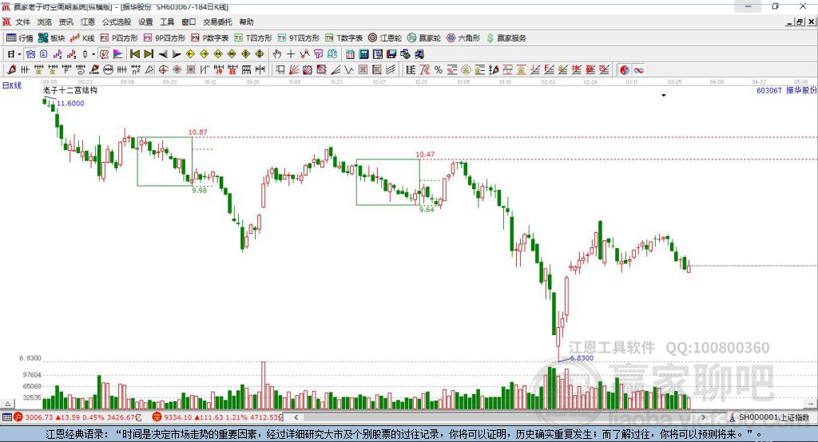Click the expander at chart bottom-right corner
The height and width of the screenshot is (442, 818).
pos(811,404)
